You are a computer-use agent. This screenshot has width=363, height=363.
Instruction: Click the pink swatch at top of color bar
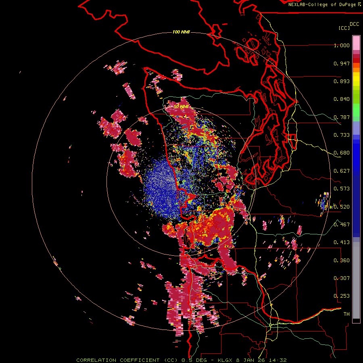click(x=356, y=43)
